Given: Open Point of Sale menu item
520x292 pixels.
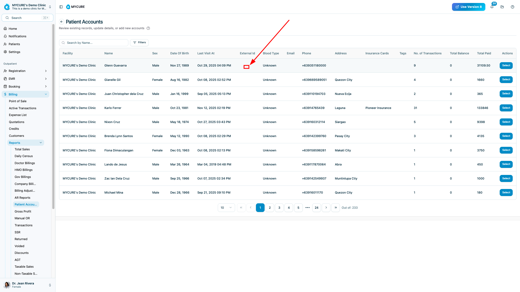Looking at the screenshot, I should tap(18, 101).
